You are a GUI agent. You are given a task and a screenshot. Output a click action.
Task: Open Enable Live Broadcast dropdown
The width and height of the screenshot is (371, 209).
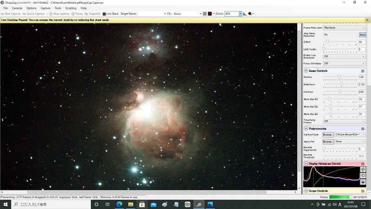click(344, 56)
